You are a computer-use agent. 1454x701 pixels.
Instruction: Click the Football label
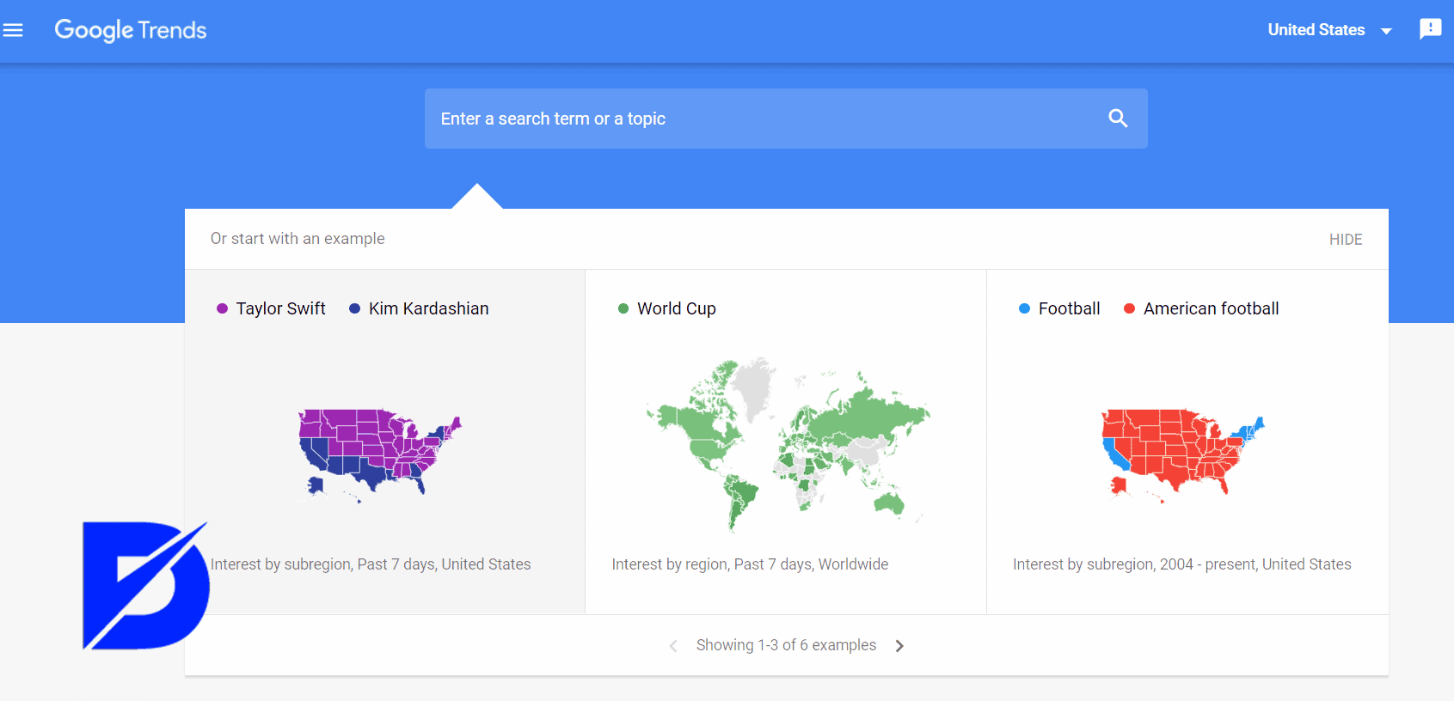[1069, 308]
